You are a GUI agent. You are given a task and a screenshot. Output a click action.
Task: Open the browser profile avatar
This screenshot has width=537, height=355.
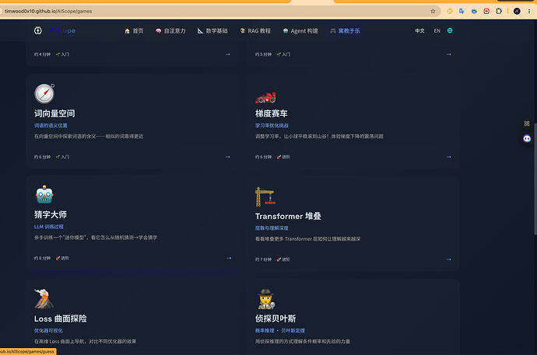(x=517, y=12)
